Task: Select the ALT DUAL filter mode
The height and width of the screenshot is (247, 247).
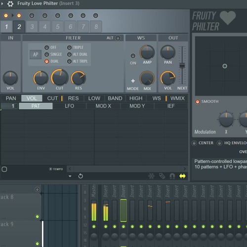Action: [69, 54]
